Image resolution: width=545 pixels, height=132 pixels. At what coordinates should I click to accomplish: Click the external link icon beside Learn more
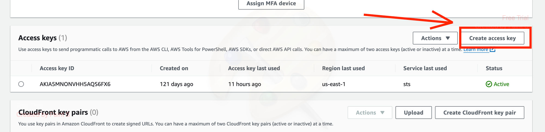pyautogui.click(x=492, y=50)
